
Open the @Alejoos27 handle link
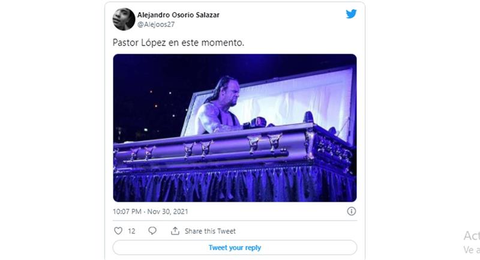156,25
